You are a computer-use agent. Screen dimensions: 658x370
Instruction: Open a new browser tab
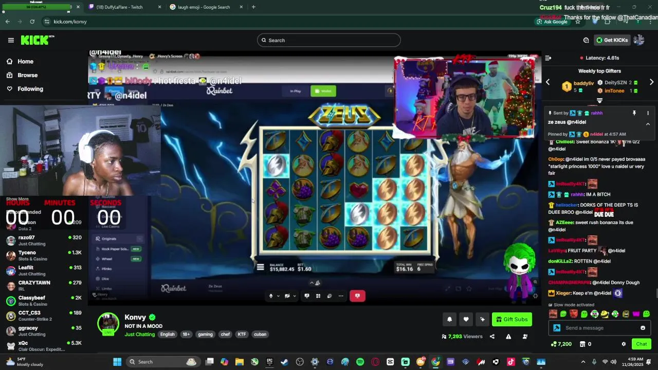(253, 7)
